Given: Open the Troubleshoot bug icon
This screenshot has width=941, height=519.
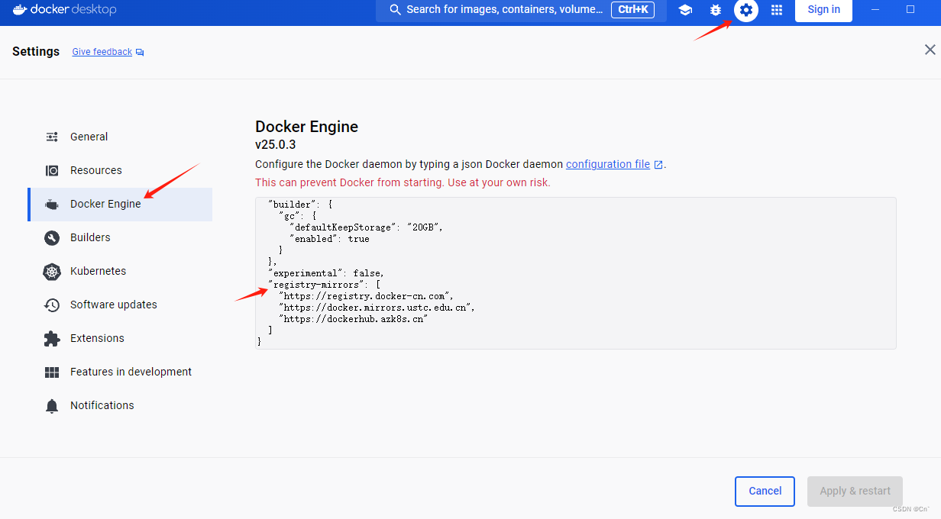Looking at the screenshot, I should [716, 10].
